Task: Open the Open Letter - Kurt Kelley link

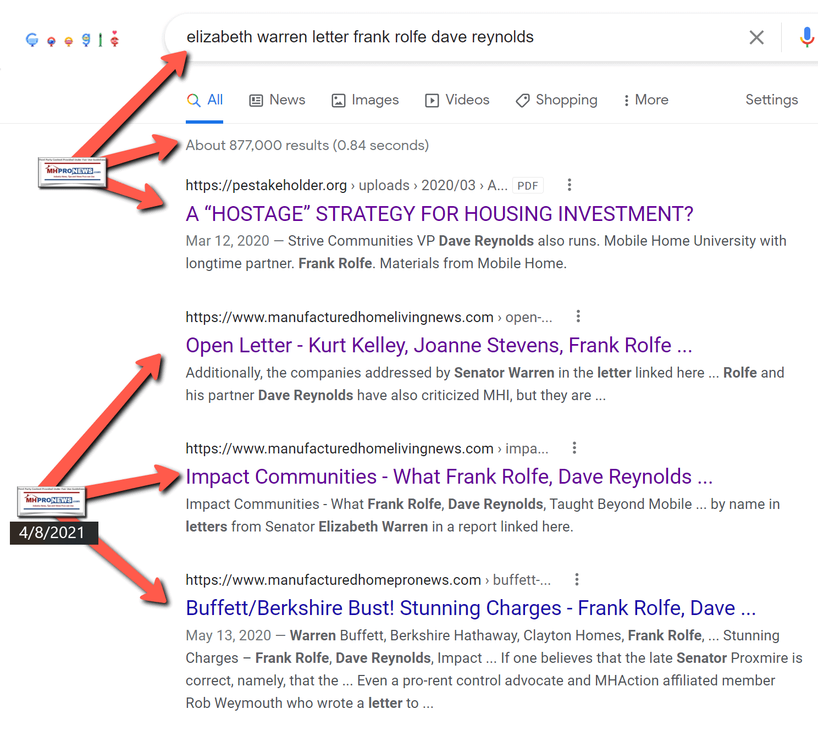Action: pyautogui.click(x=439, y=345)
